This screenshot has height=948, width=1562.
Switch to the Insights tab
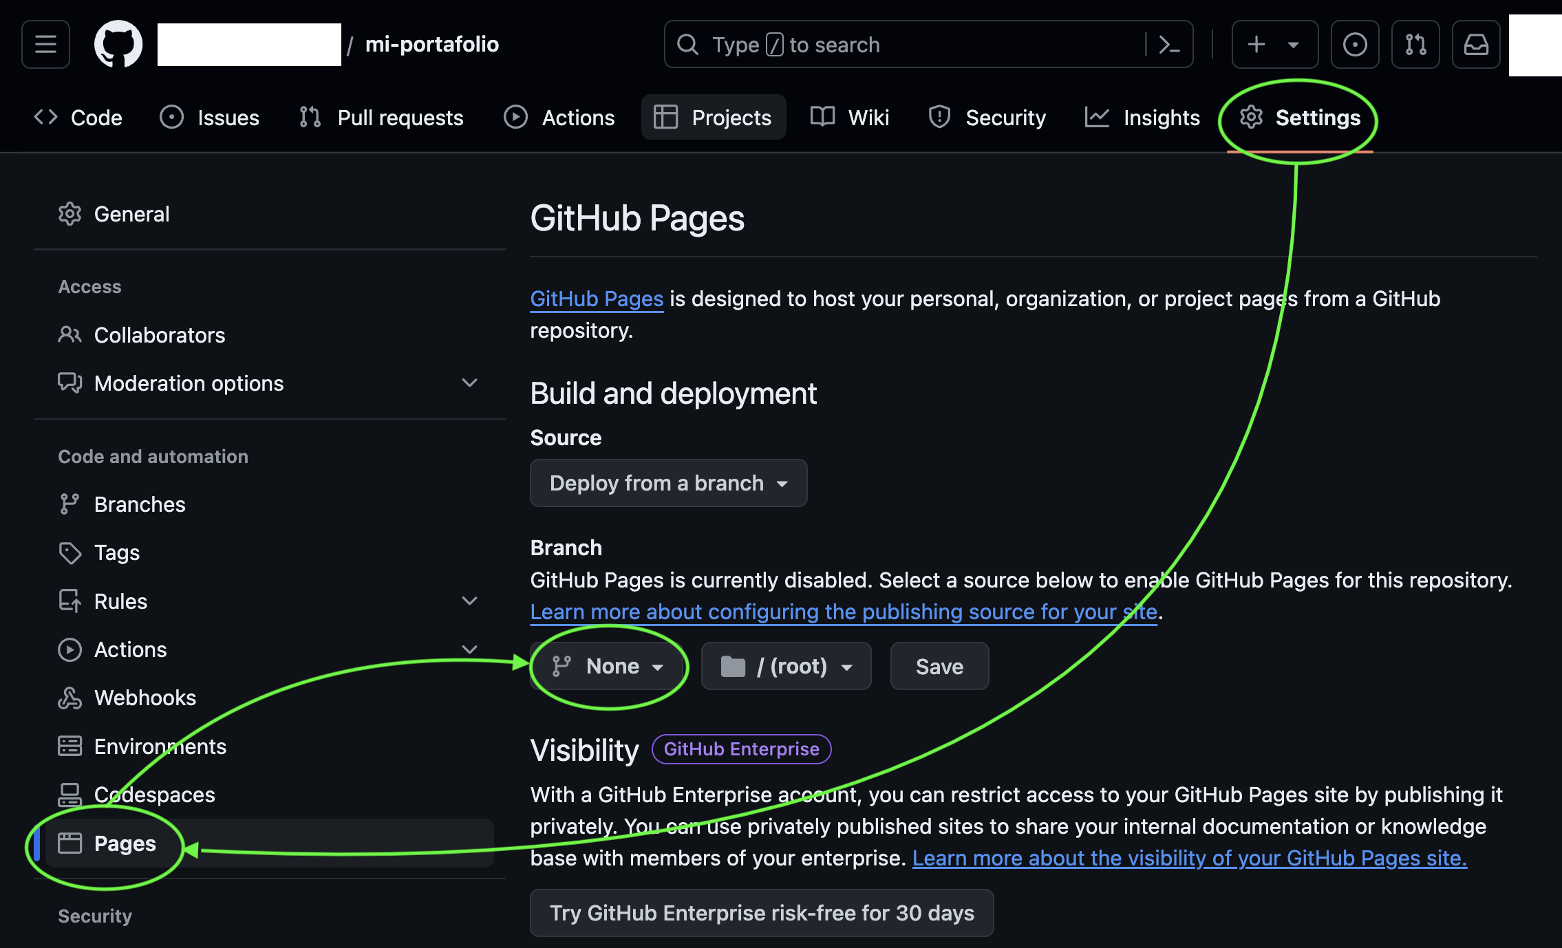pyautogui.click(x=1142, y=118)
